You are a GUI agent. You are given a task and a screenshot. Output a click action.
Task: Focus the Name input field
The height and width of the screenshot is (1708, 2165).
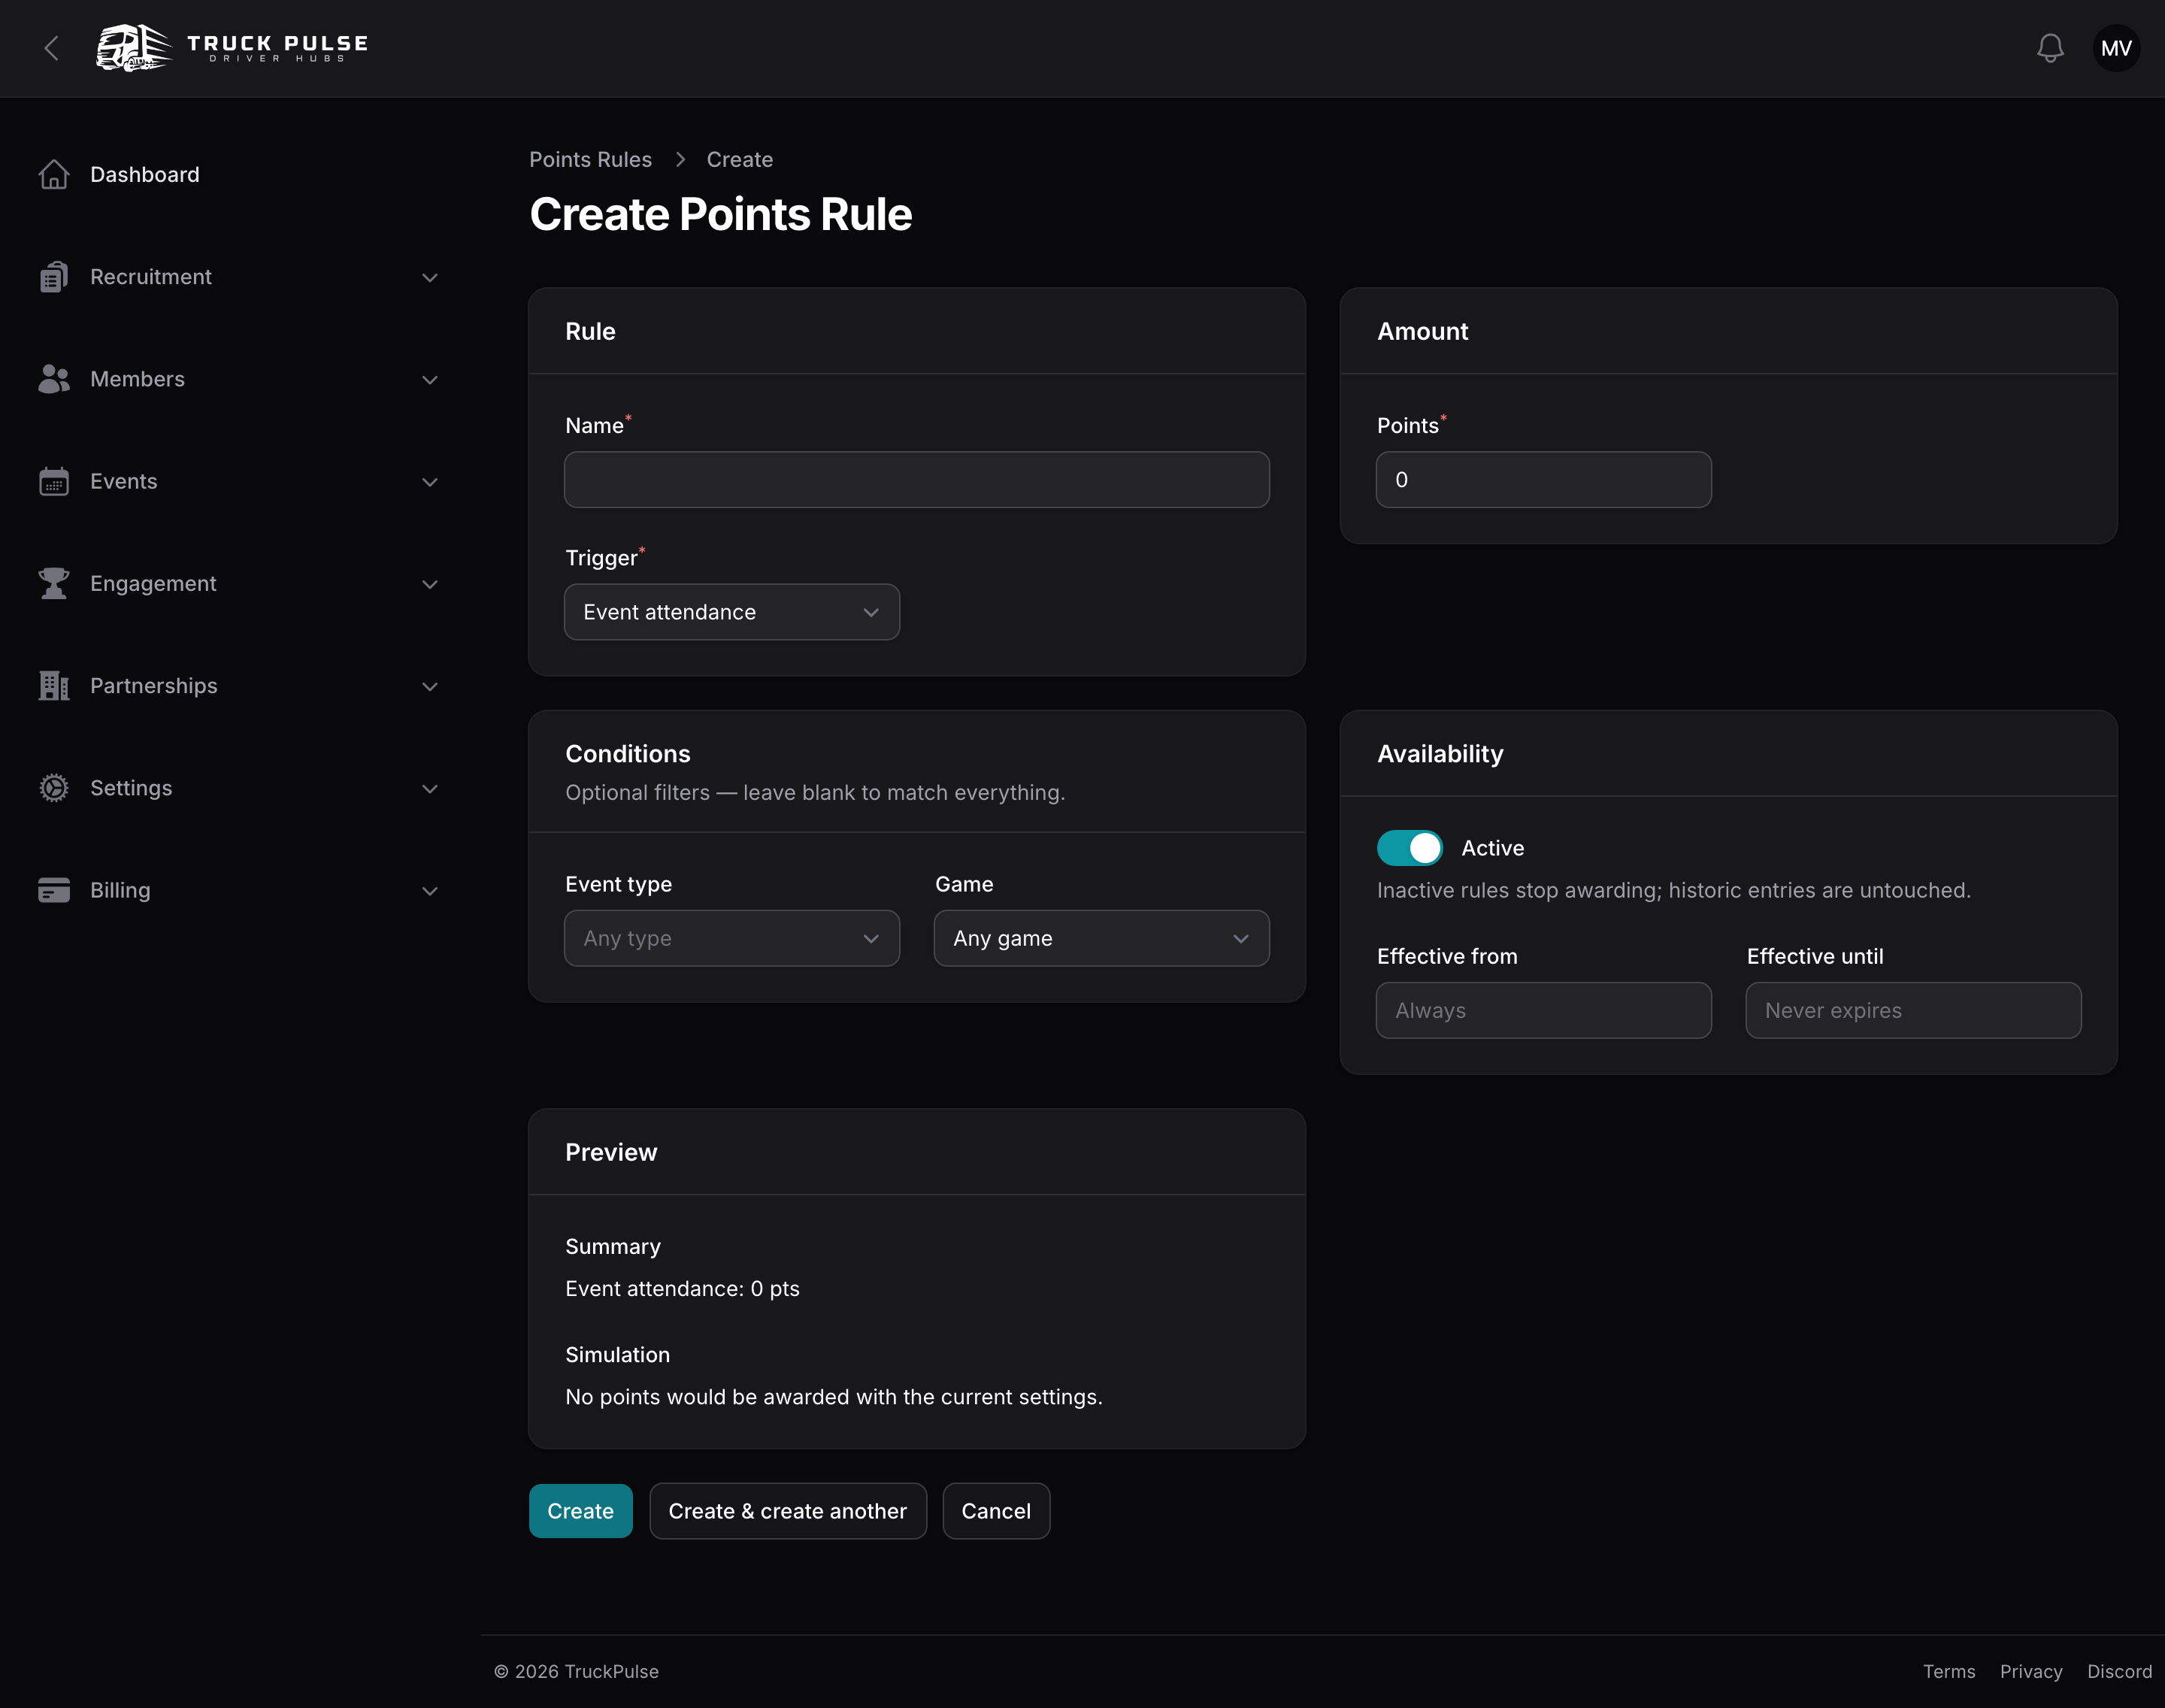tap(917, 480)
